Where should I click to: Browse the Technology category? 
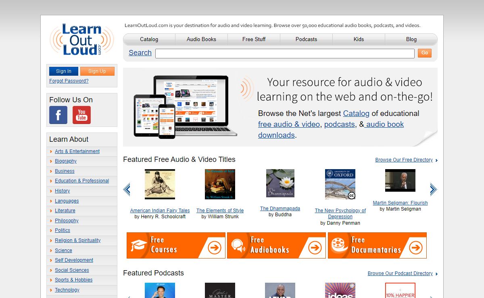67,290
